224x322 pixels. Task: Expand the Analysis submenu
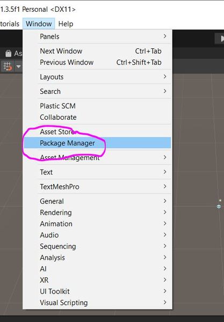97,258
